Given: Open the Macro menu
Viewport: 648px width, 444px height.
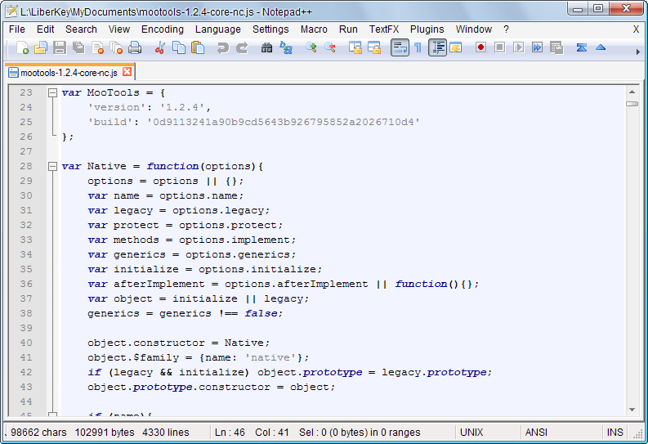Looking at the screenshot, I should point(314,29).
